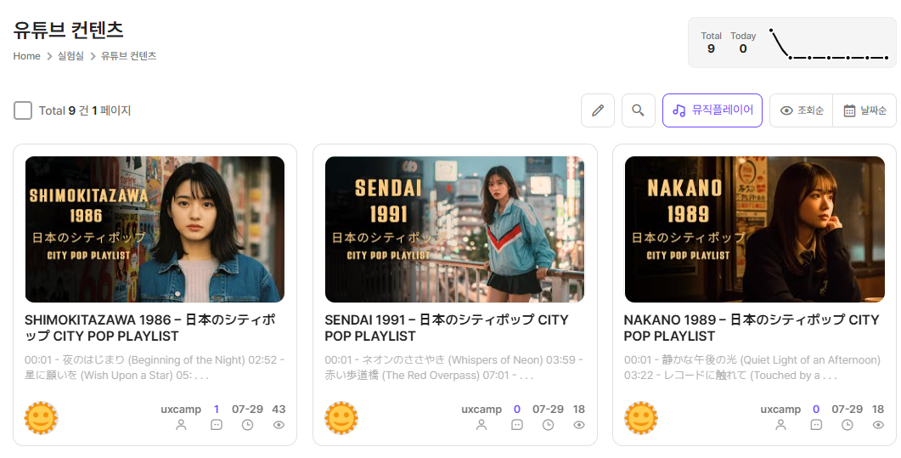
Task: Click the sun avatar on Shimokitazawa card
Action: click(41, 418)
